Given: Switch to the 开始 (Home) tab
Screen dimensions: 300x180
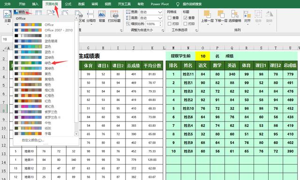Looking at the screenshot, I should [x=22, y=4].
